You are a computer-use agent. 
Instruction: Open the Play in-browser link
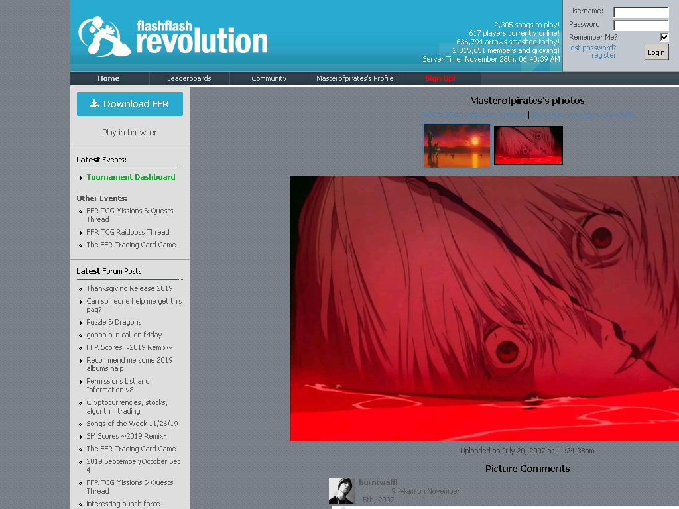pos(129,133)
